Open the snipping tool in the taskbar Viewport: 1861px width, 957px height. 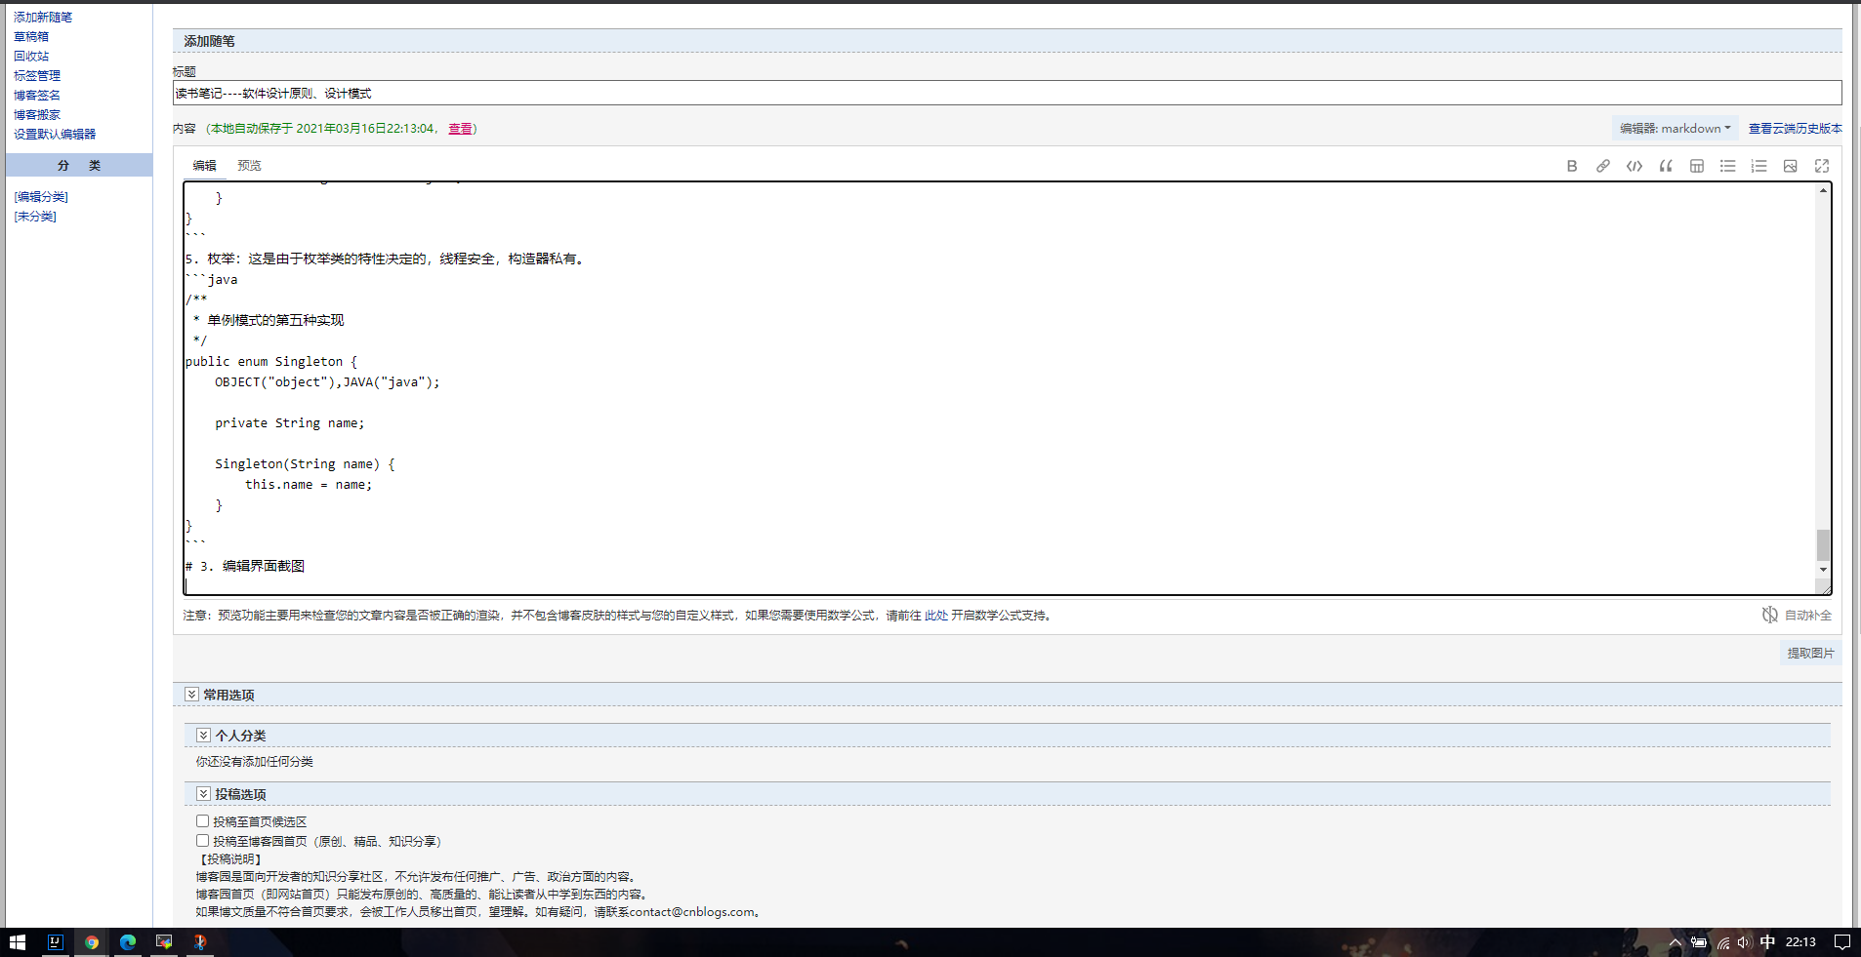199,942
